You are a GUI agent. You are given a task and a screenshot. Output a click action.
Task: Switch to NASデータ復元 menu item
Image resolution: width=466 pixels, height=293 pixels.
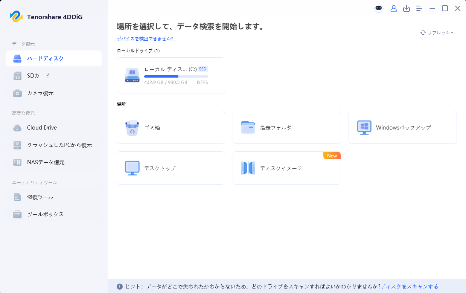pos(54,162)
